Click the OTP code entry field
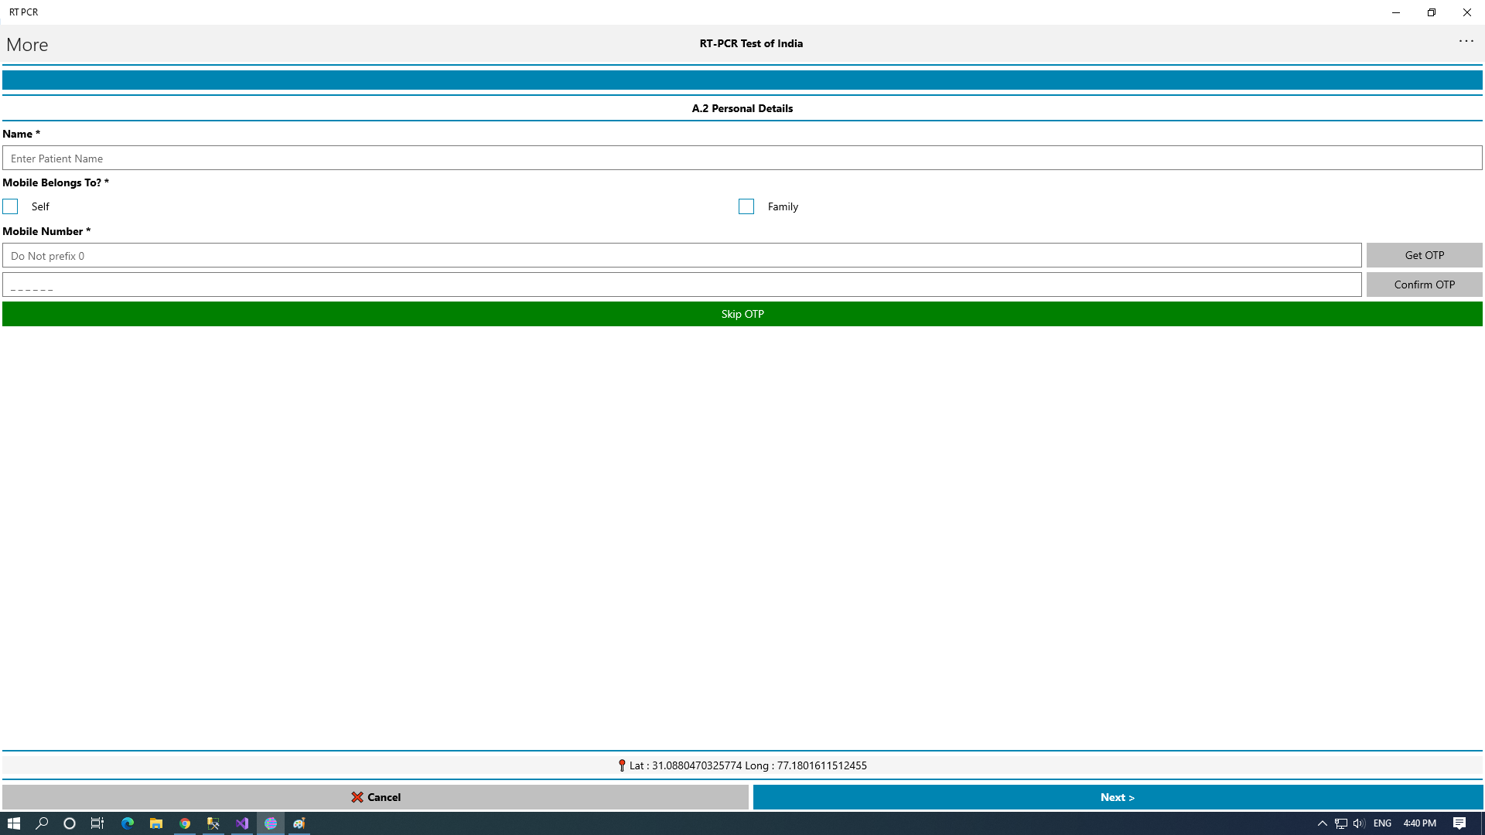The height and width of the screenshot is (835, 1485). point(681,285)
